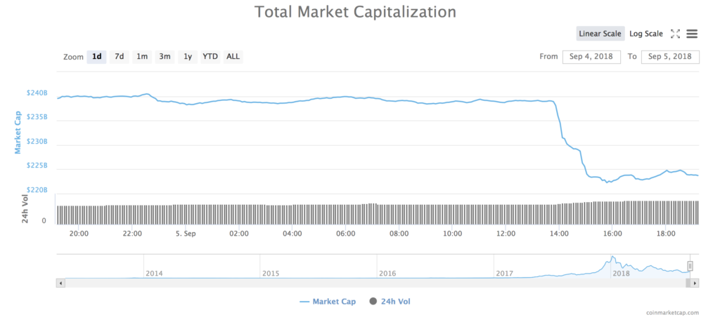Toggle the Market Cap legend series
The image size is (720, 322).
[x=328, y=302]
